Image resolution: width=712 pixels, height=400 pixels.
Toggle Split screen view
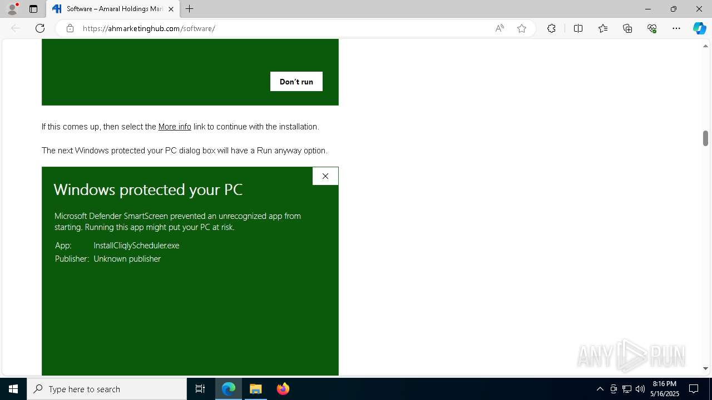coord(578,28)
